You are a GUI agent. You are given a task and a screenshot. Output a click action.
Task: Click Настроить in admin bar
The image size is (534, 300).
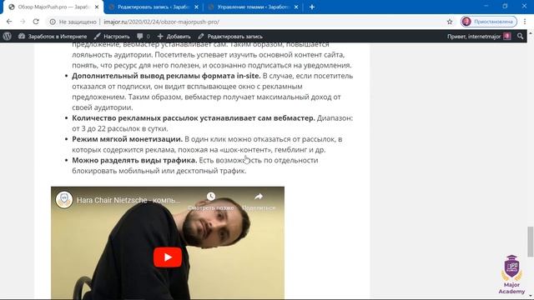pos(112,36)
